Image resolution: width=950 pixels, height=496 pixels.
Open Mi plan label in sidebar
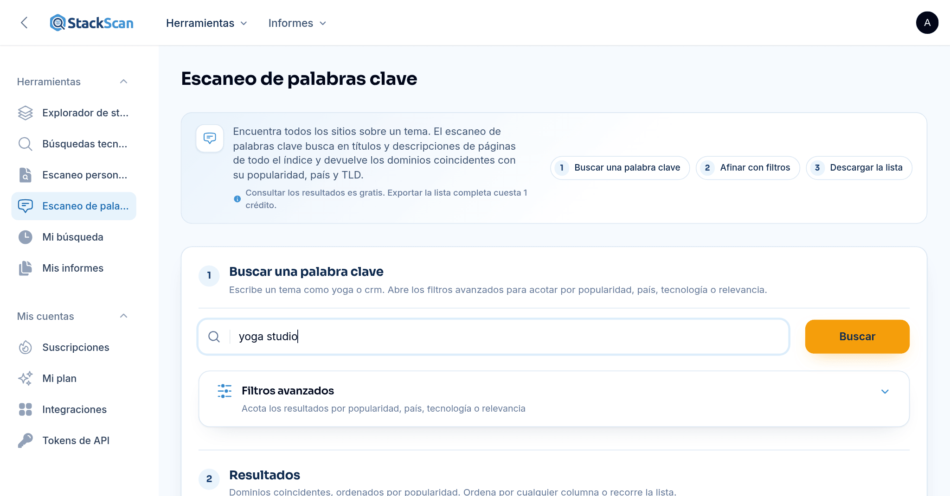coord(59,378)
